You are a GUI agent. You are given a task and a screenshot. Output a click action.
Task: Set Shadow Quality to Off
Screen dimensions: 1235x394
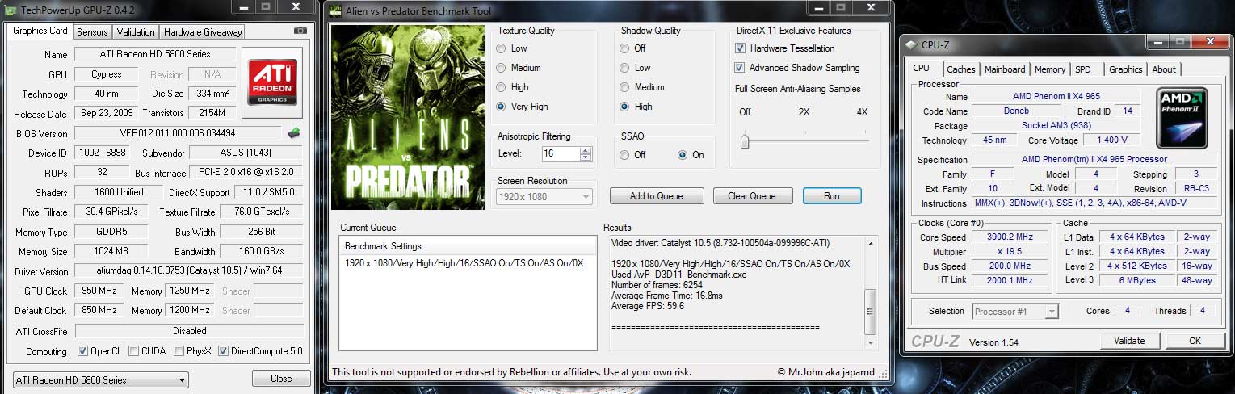point(624,48)
